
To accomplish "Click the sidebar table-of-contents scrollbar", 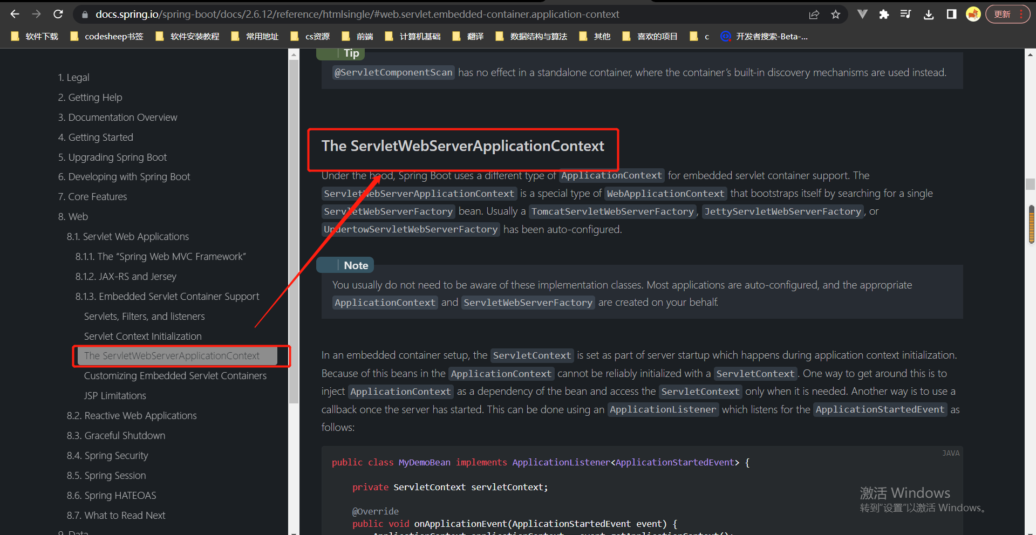I will 294,232.
